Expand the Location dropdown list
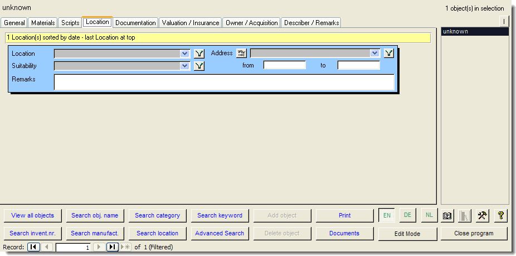 point(185,54)
